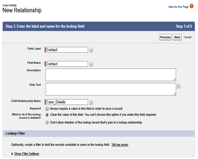
Task: Click Show Filter Settings link
Action: tap(27, 154)
